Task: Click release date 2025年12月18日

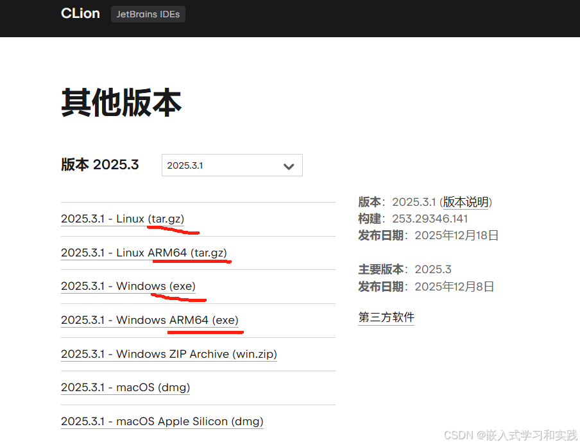Action: coord(456,235)
